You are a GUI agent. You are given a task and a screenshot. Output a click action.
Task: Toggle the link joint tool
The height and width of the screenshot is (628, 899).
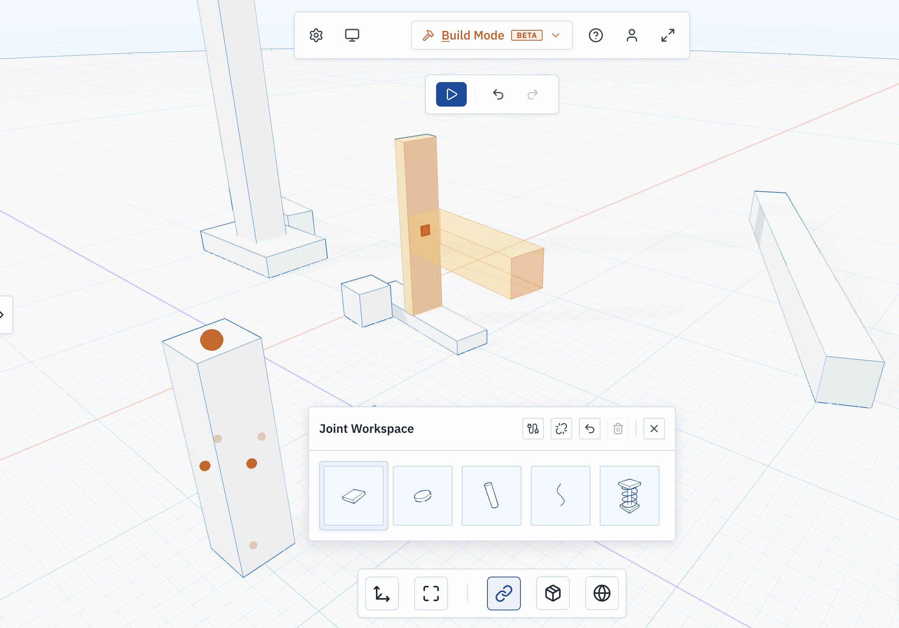(504, 593)
